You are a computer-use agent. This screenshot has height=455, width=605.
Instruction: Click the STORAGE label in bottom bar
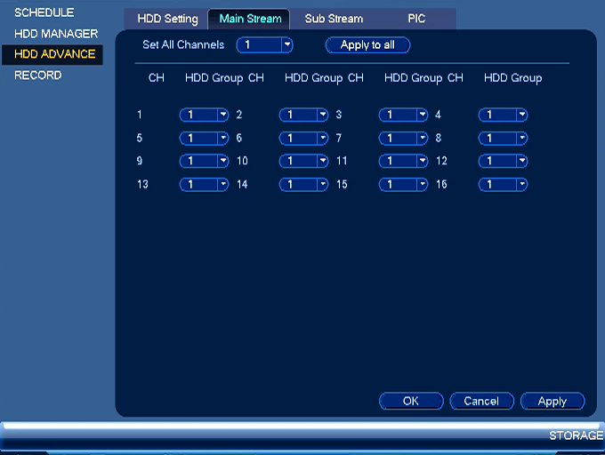(576, 435)
